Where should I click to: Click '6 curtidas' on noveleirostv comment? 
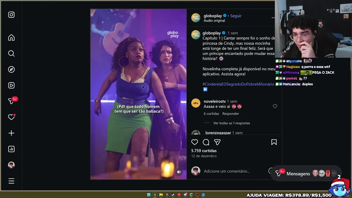tap(211, 114)
